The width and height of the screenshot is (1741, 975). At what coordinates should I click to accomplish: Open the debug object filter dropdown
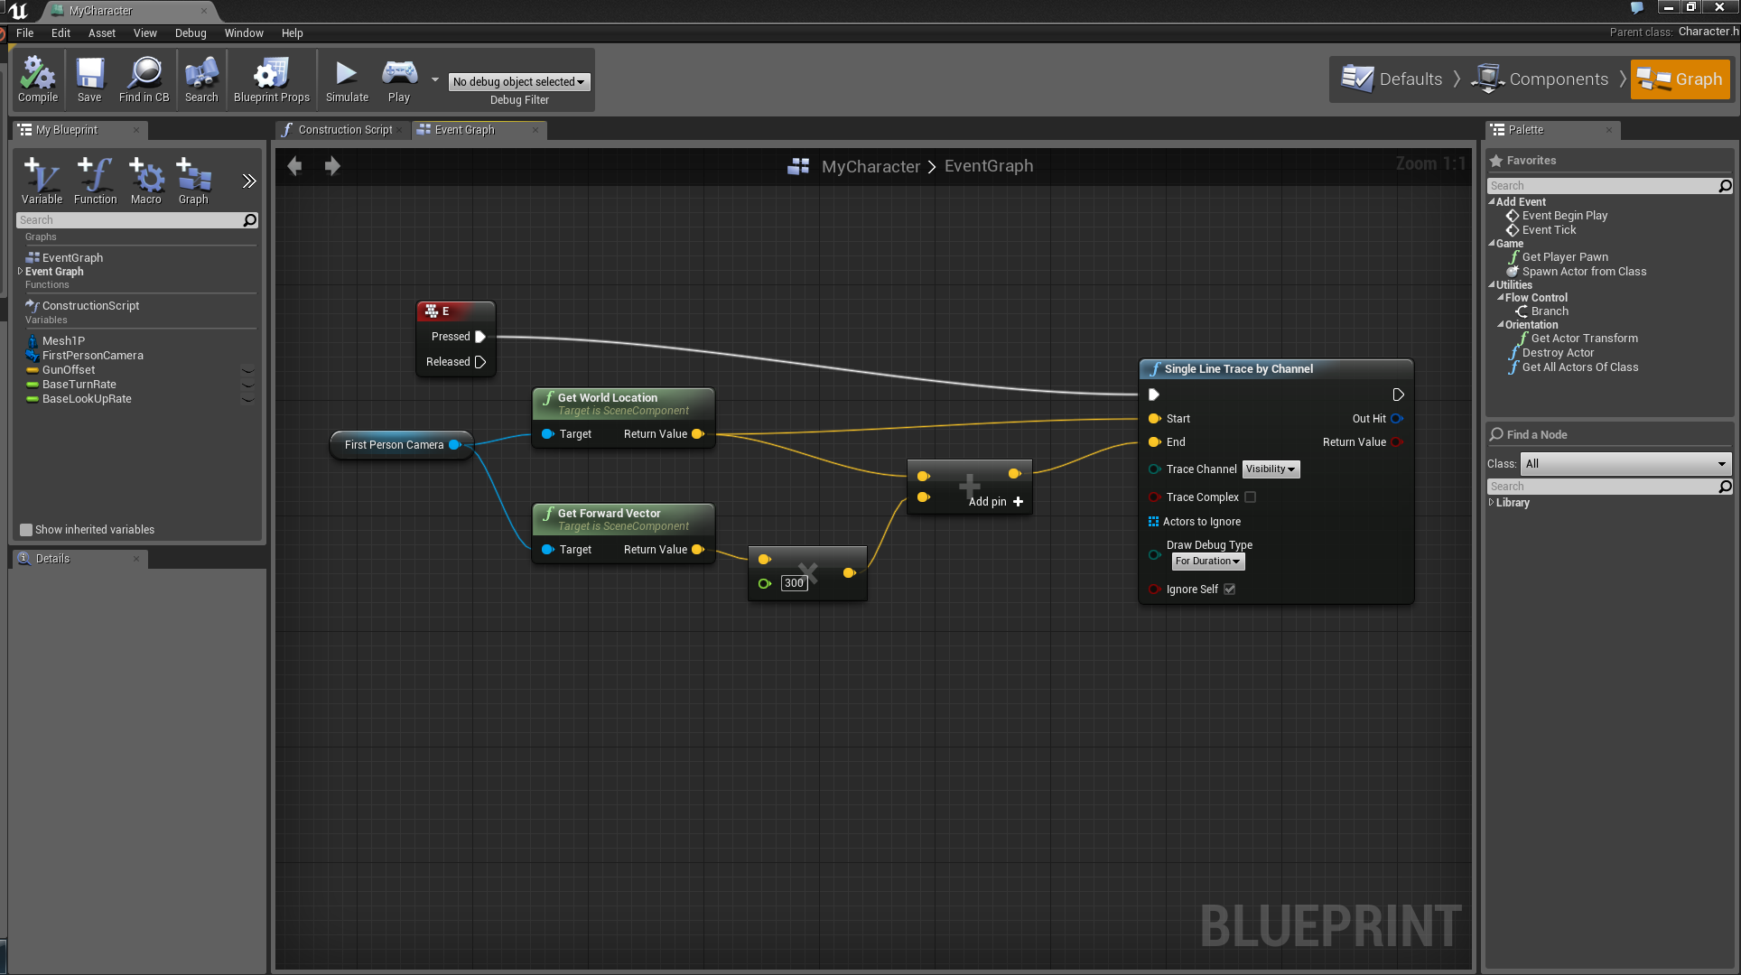(519, 82)
